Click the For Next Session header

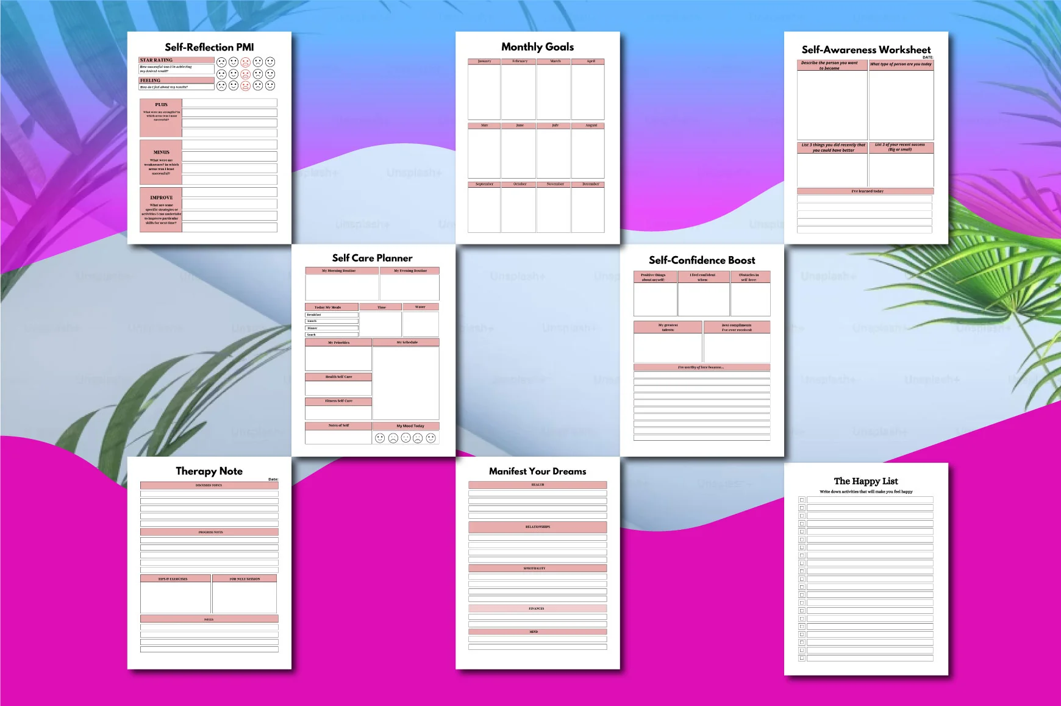(x=245, y=579)
